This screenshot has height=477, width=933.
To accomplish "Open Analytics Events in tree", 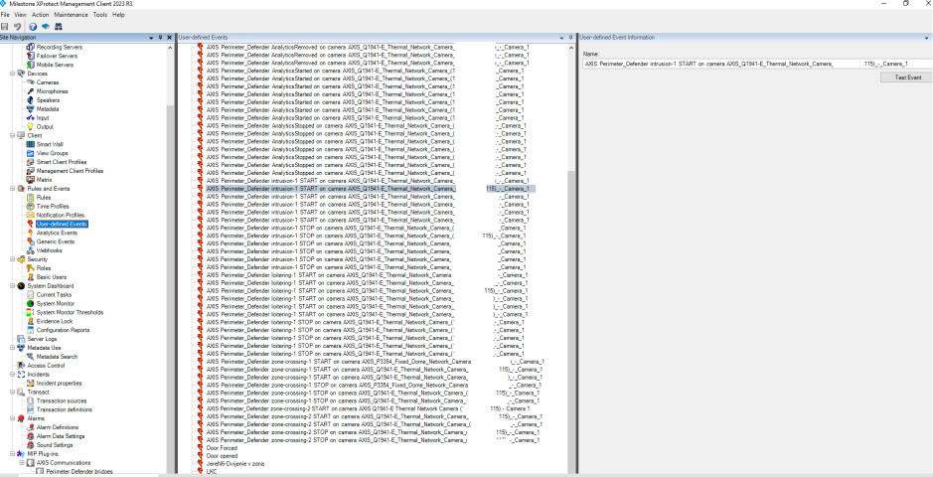I will pos(57,233).
